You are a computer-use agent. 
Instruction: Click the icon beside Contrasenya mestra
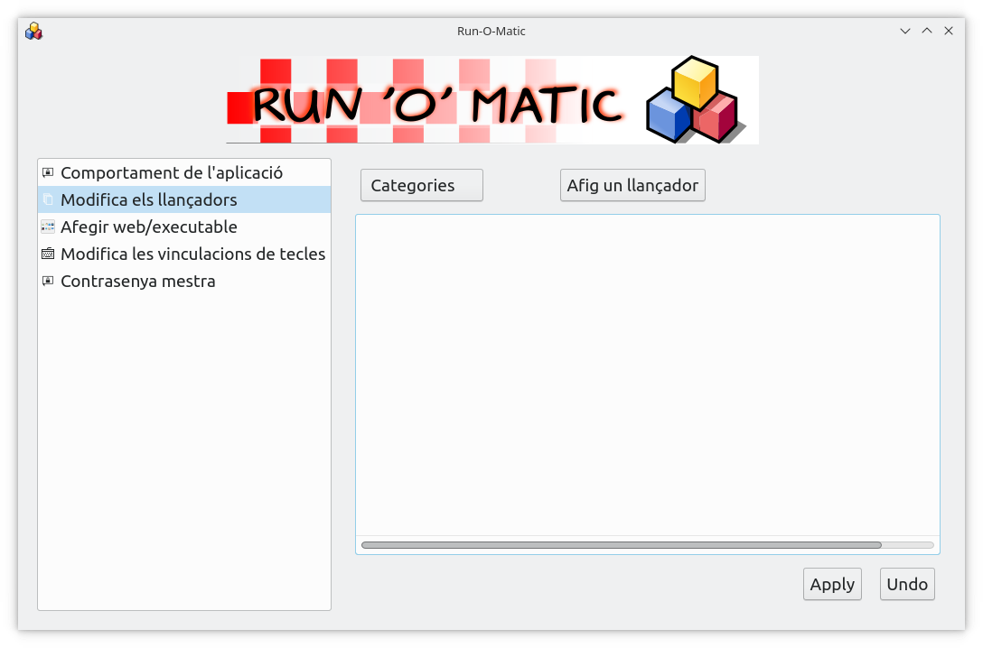[x=48, y=281]
